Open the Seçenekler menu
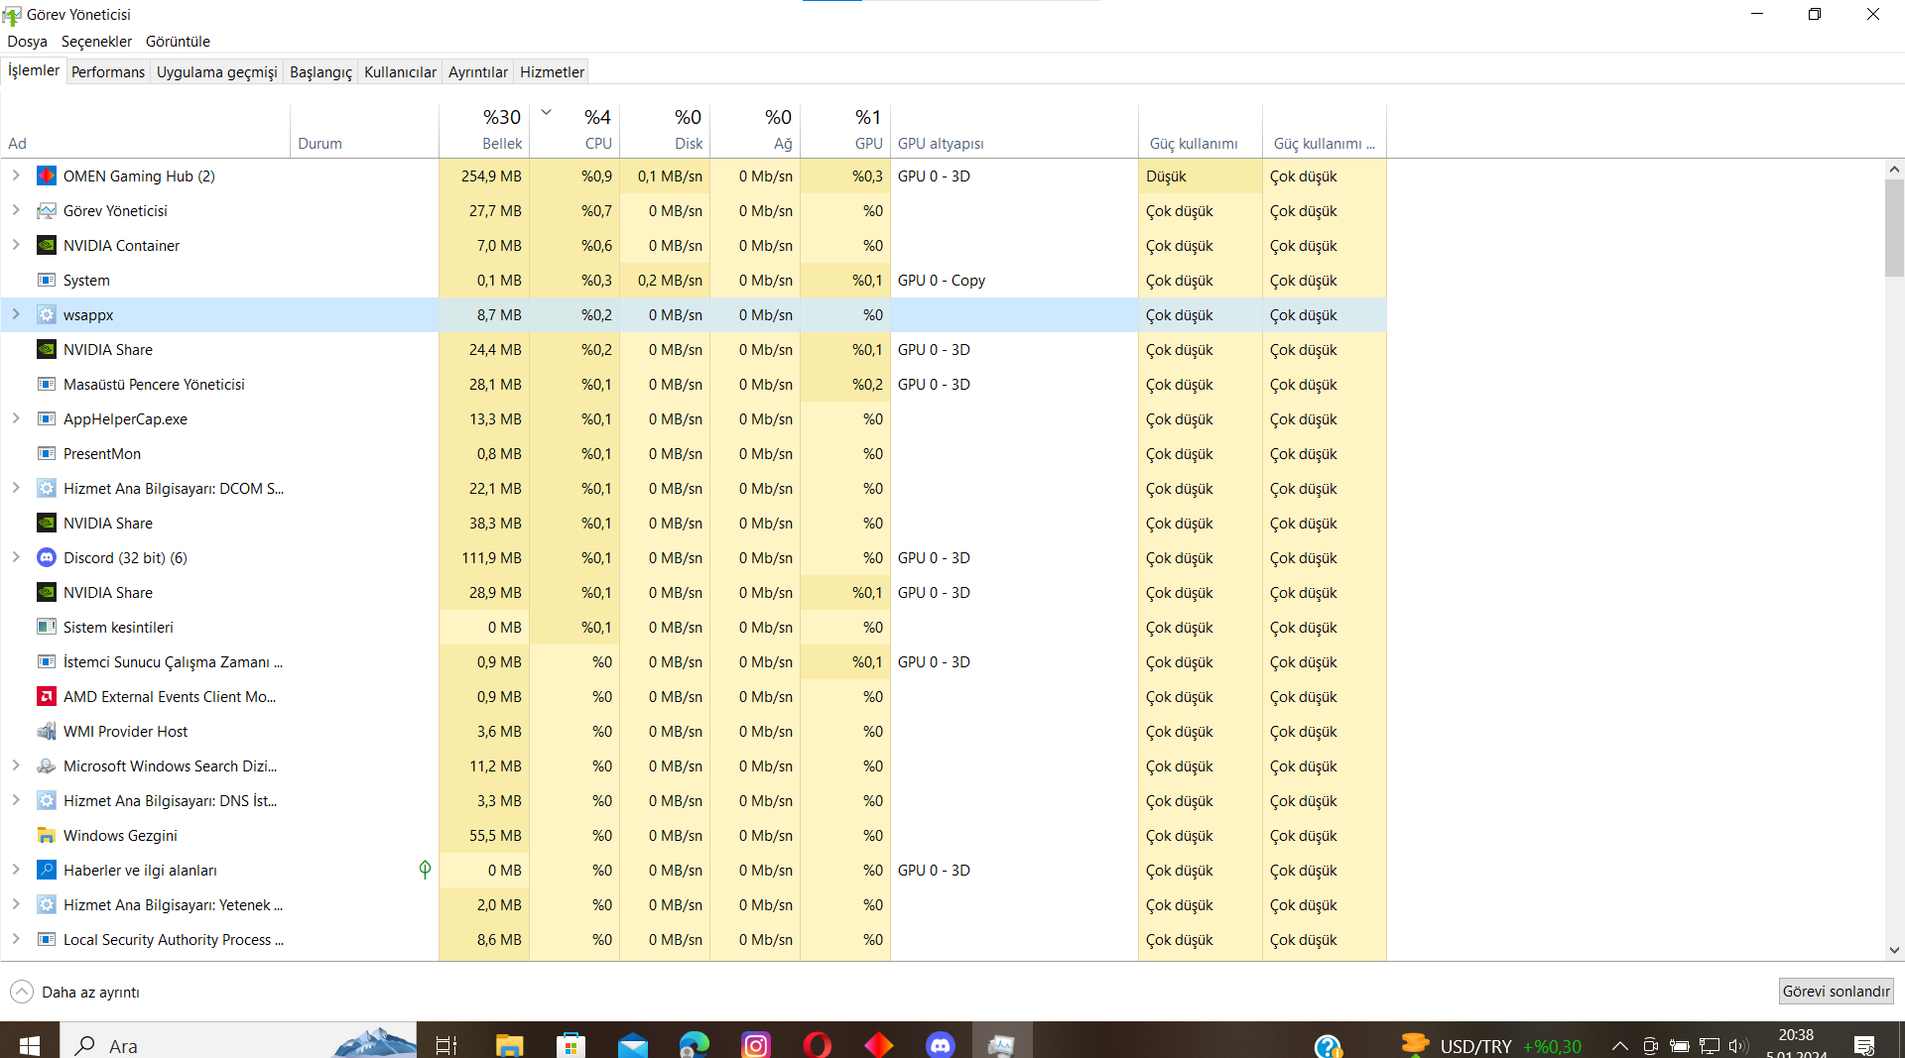The height and width of the screenshot is (1058, 1905). click(96, 42)
